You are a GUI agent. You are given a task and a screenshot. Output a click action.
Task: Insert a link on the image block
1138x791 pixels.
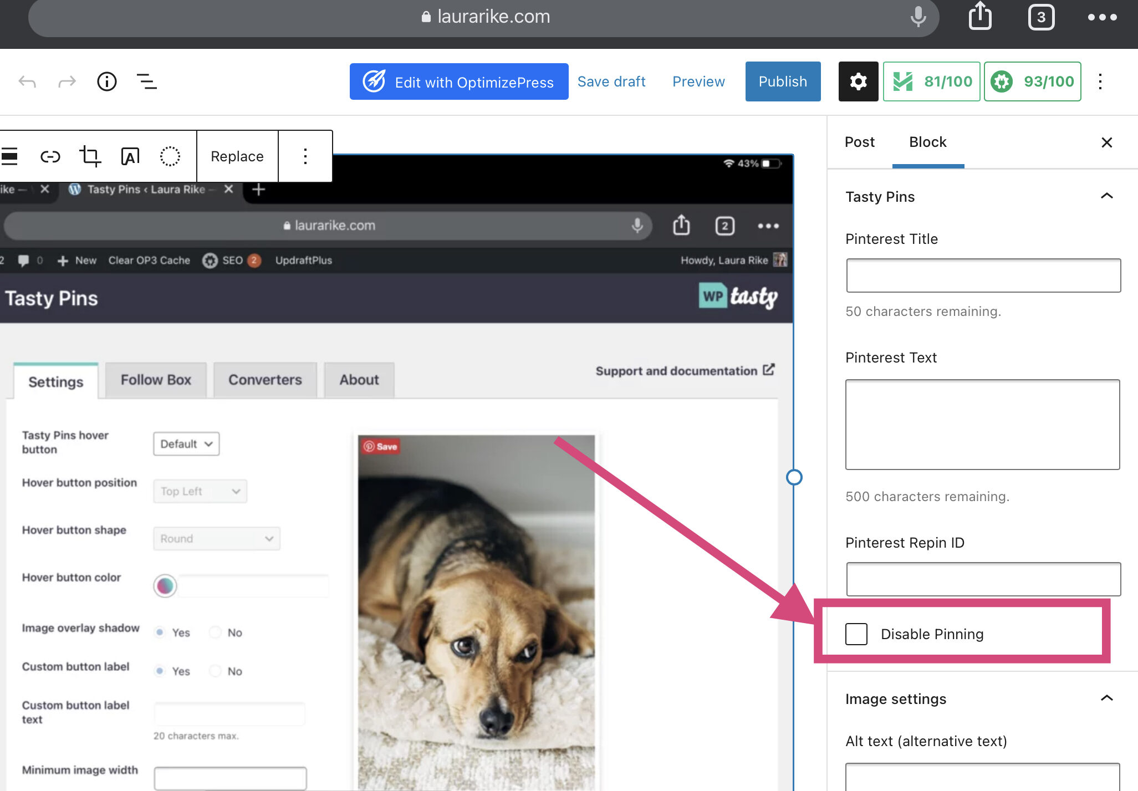50,156
